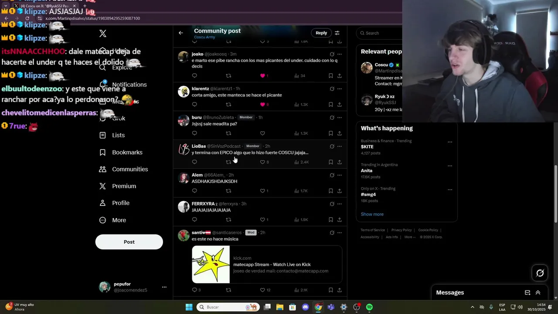Screen dimensions: 558x314
Task: Bookmark buru's post
Action: (331, 133)
